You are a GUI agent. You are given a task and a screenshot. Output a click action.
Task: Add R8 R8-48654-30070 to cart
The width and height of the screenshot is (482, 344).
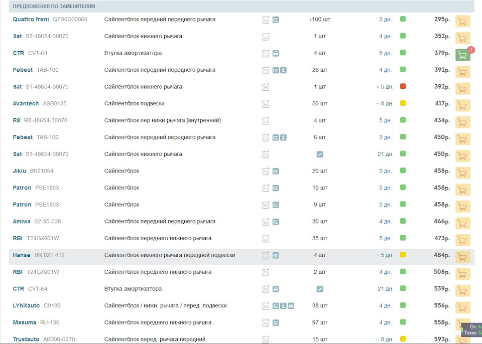click(462, 122)
